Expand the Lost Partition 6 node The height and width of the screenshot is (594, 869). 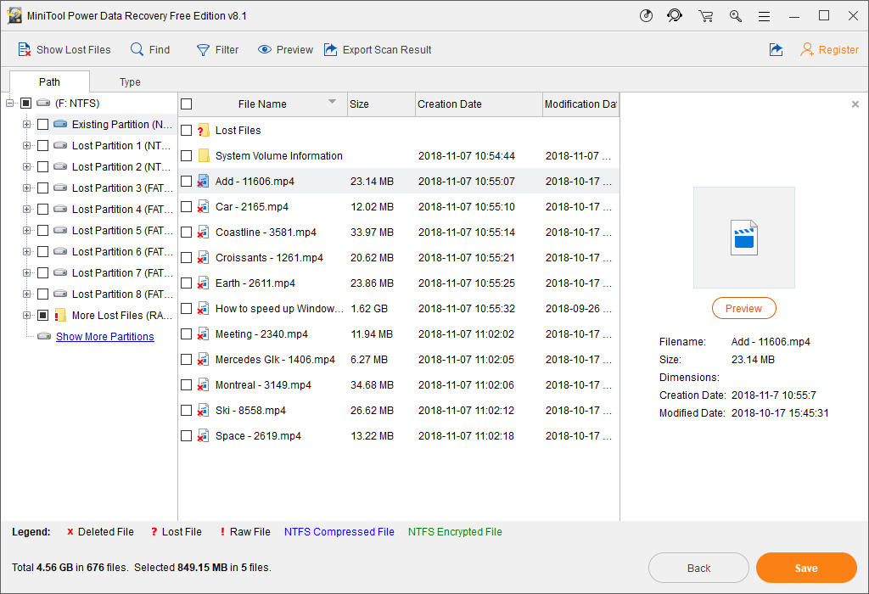pyautogui.click(x=26, y=251)
